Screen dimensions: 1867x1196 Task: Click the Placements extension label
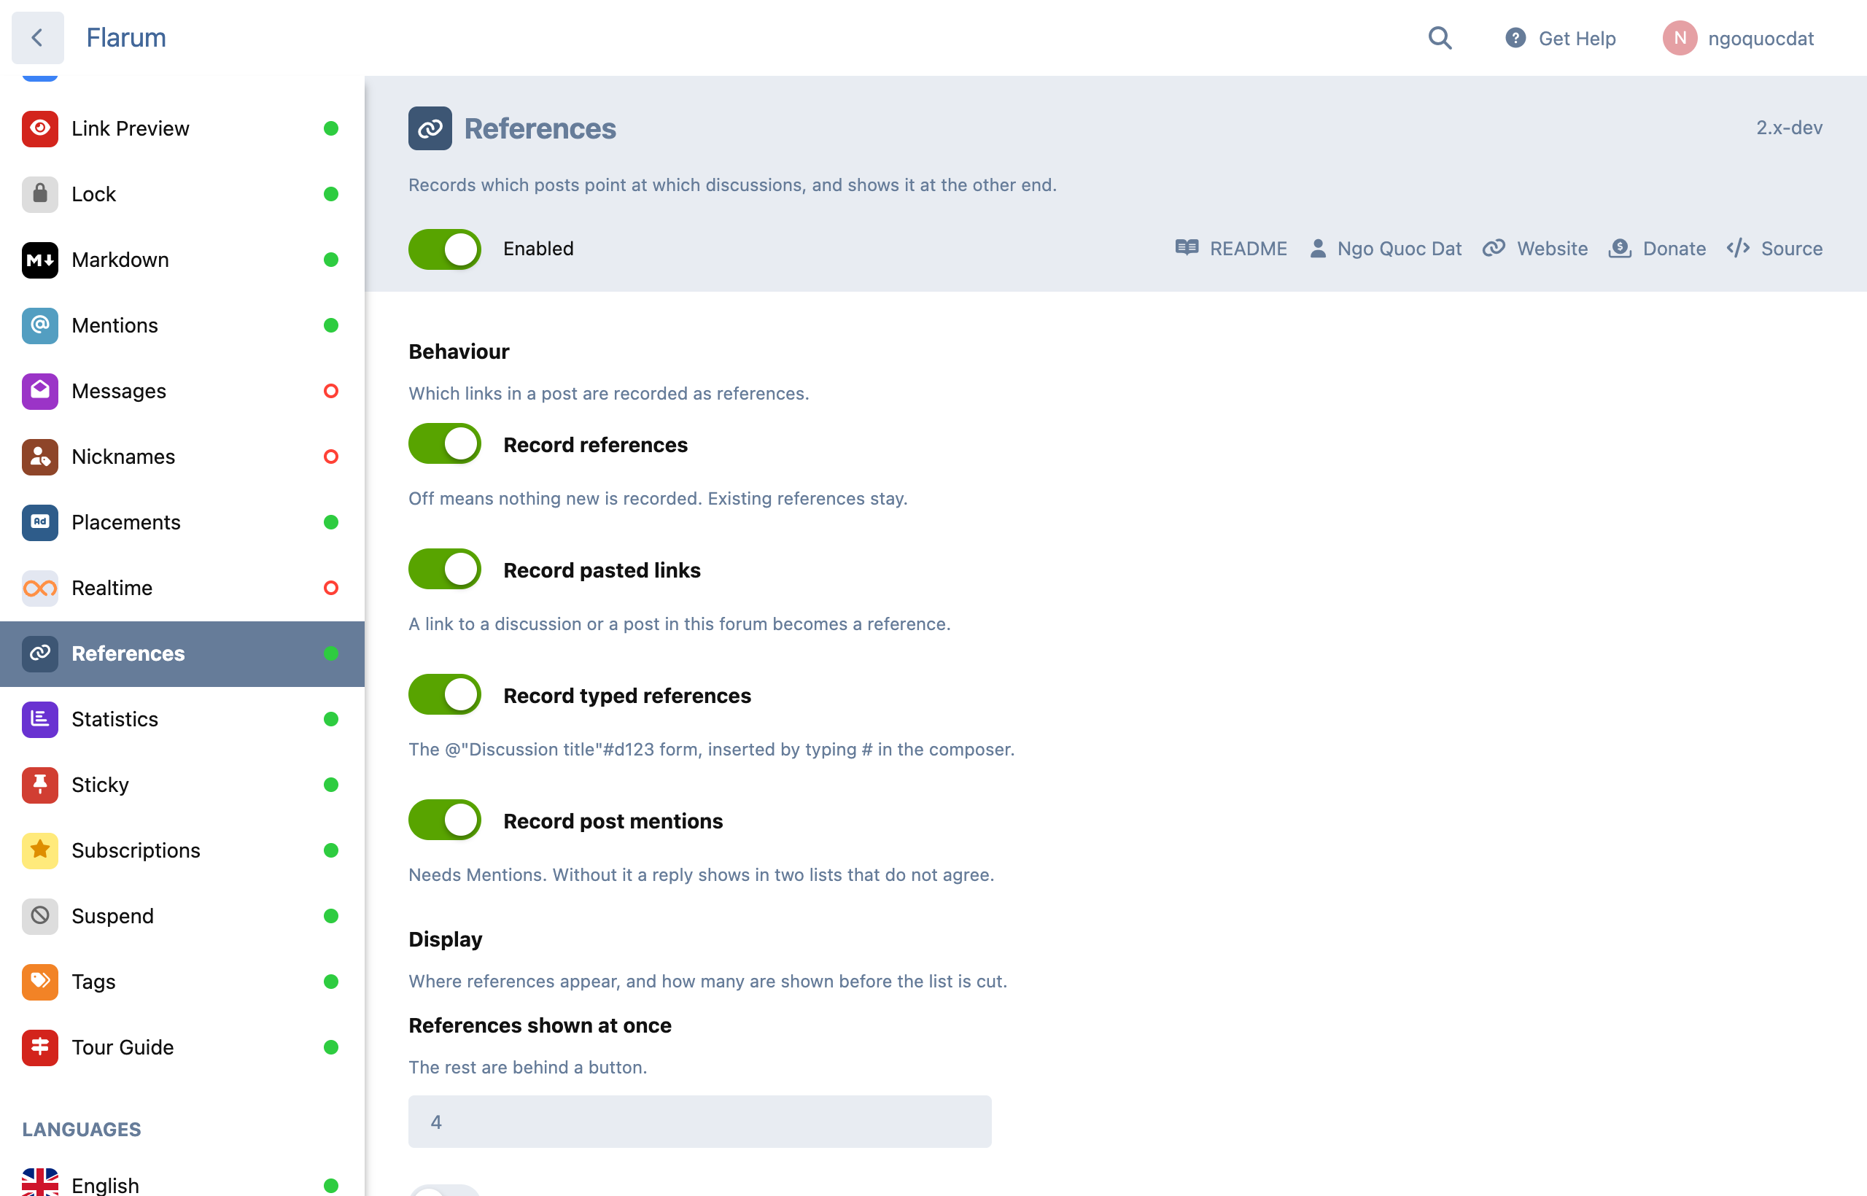point(126,522)
